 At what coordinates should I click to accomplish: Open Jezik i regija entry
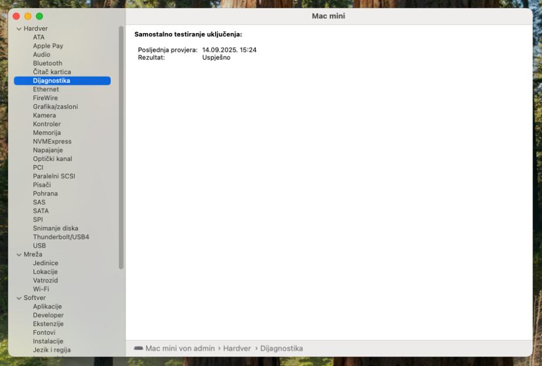coord(52,349)
